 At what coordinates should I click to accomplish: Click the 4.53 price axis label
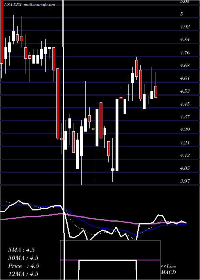185,91
